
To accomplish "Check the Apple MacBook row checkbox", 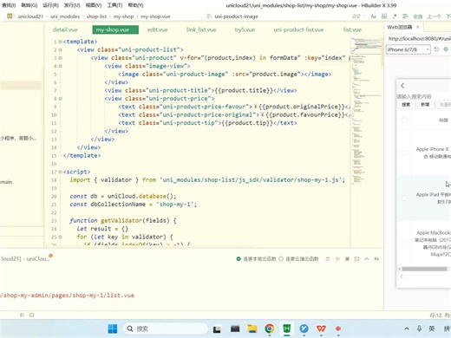I will coord(404,244).
